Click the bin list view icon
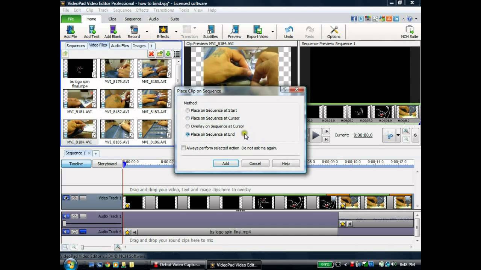The image size is (481, 270). click(177, 54)
